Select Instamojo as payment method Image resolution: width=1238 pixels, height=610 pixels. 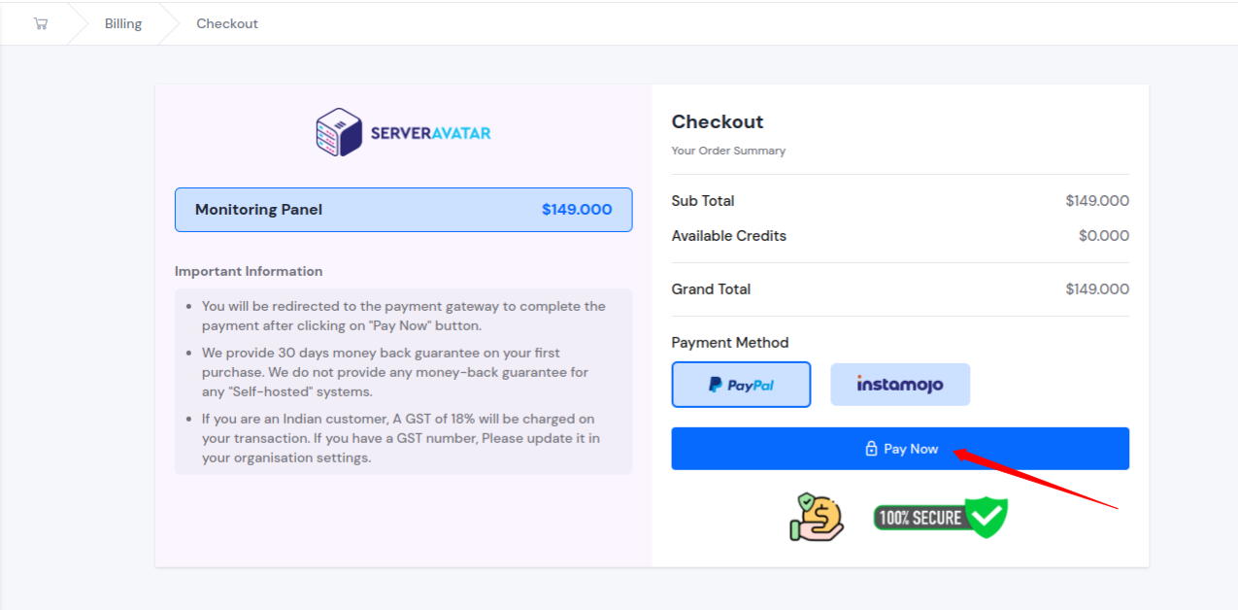point(900,385)
